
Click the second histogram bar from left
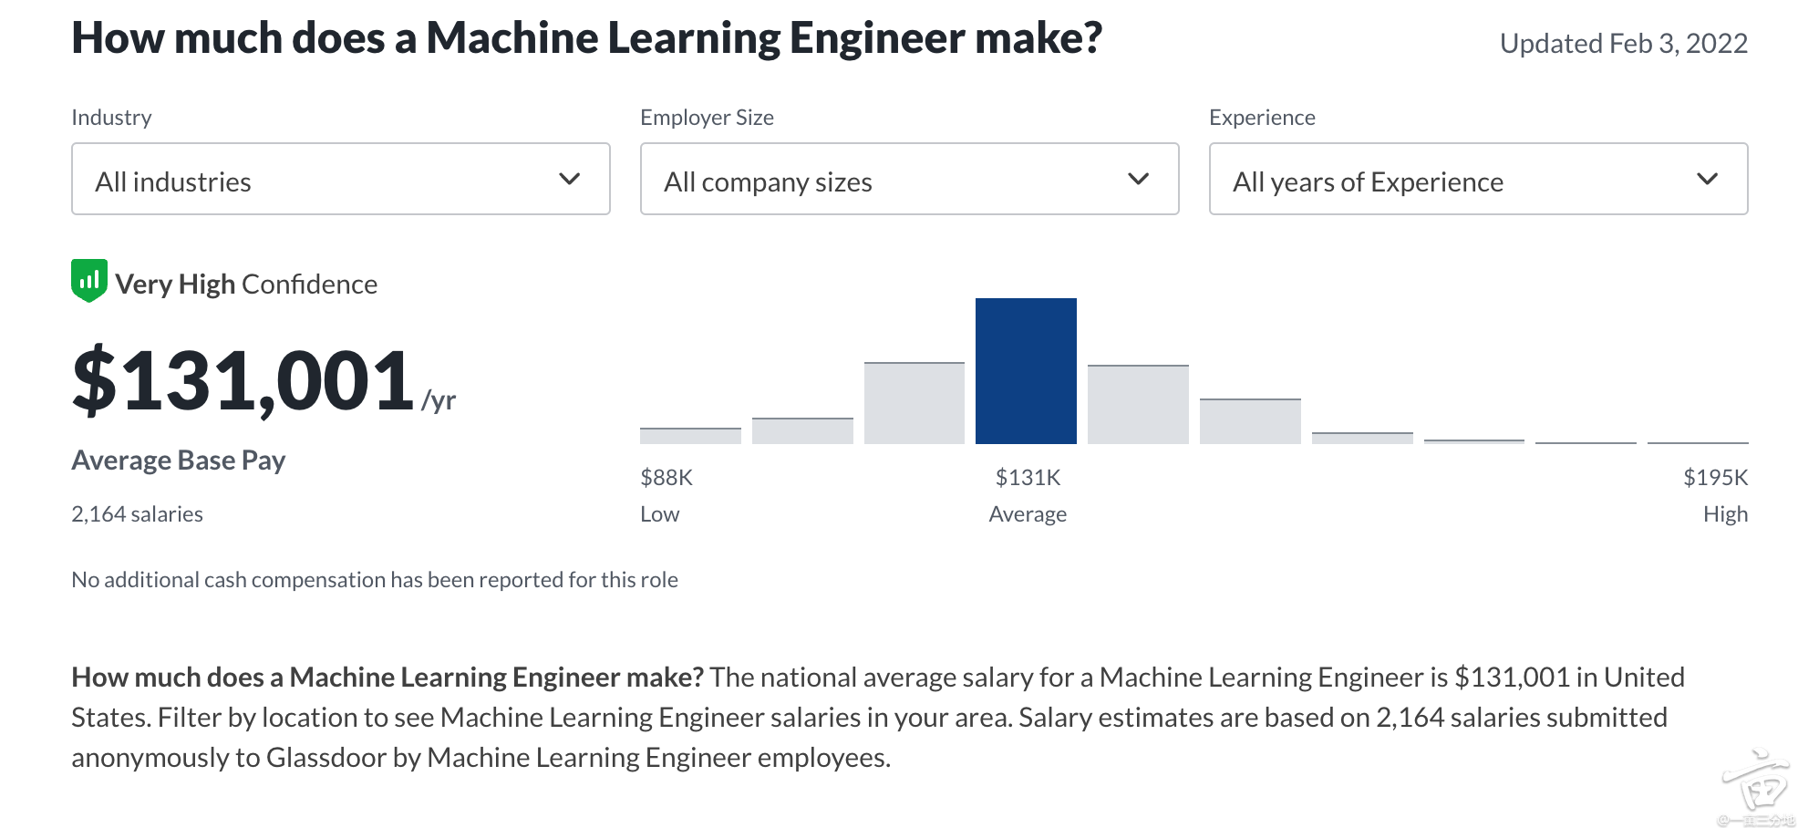pyautogui.click(x=802, y=431)
